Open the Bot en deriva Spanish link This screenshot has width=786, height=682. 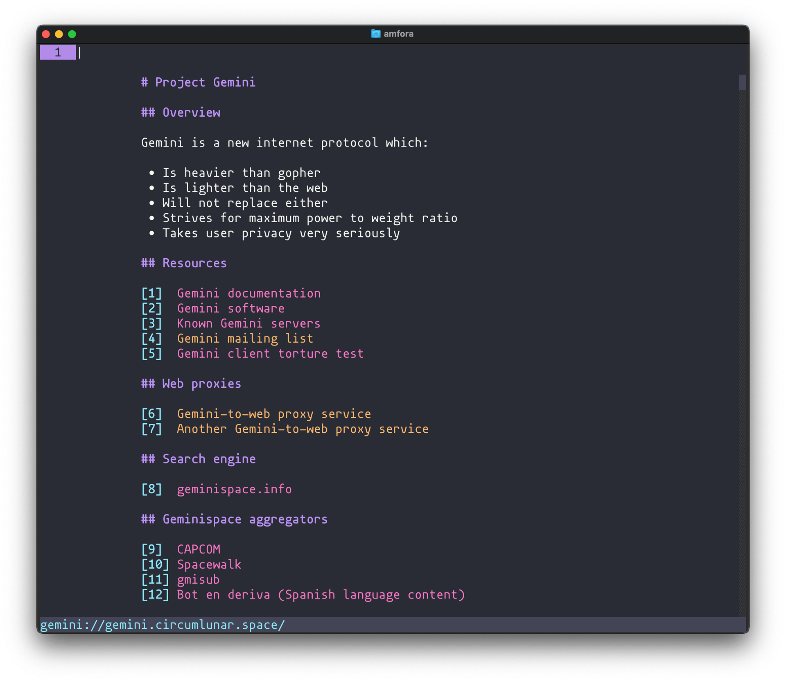(x=321, y=595)
